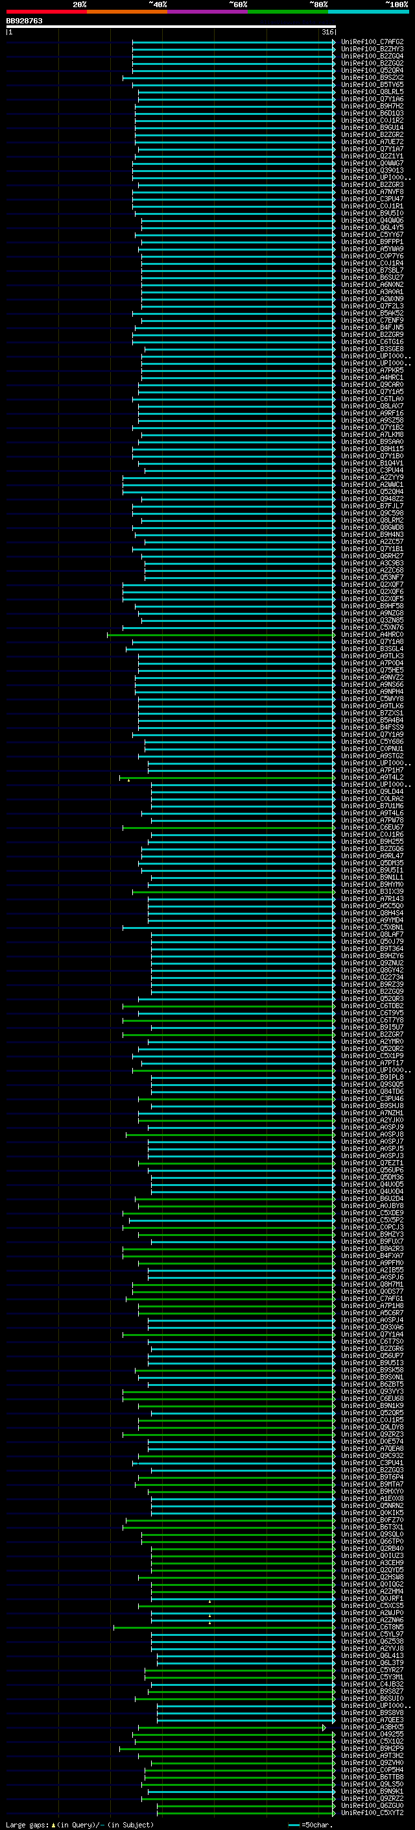Click the UniRef100_Q4QWQ6 label
Screen dimensions: 415x1830
tap(372, 220)
